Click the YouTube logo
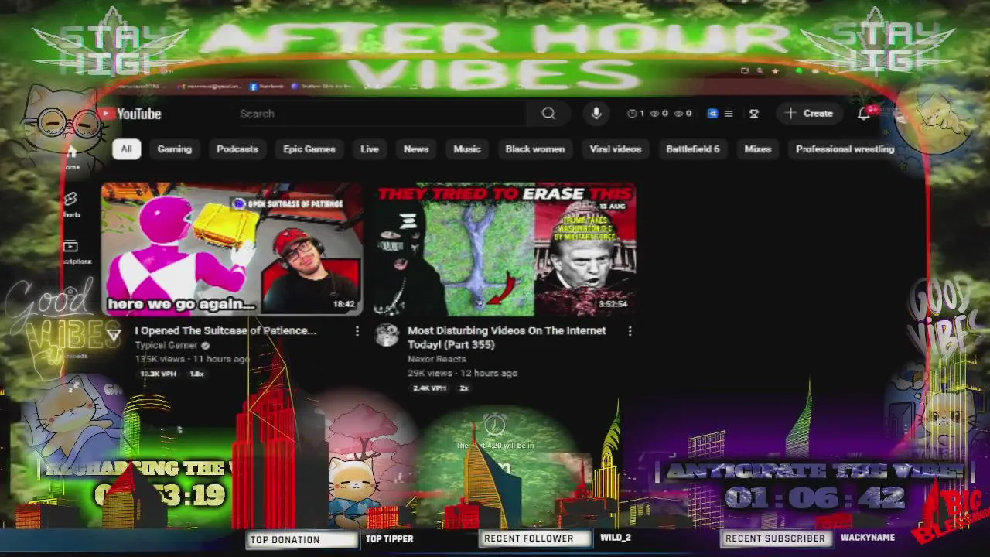Screen dimensions: 990x557 pos(129,114)
